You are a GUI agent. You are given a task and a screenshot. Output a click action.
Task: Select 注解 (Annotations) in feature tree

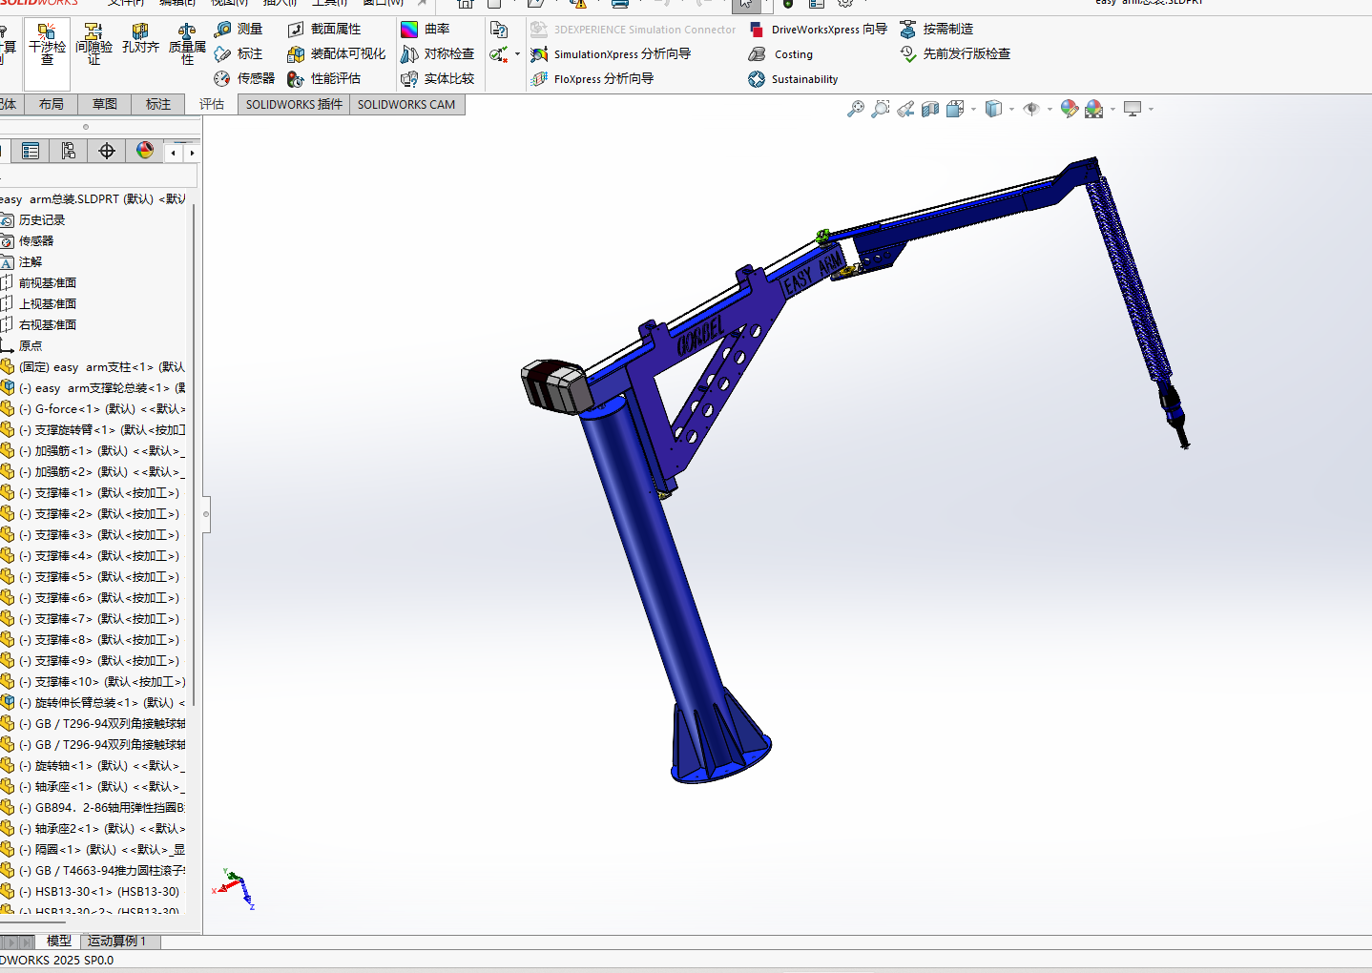(x=31, y=261)
